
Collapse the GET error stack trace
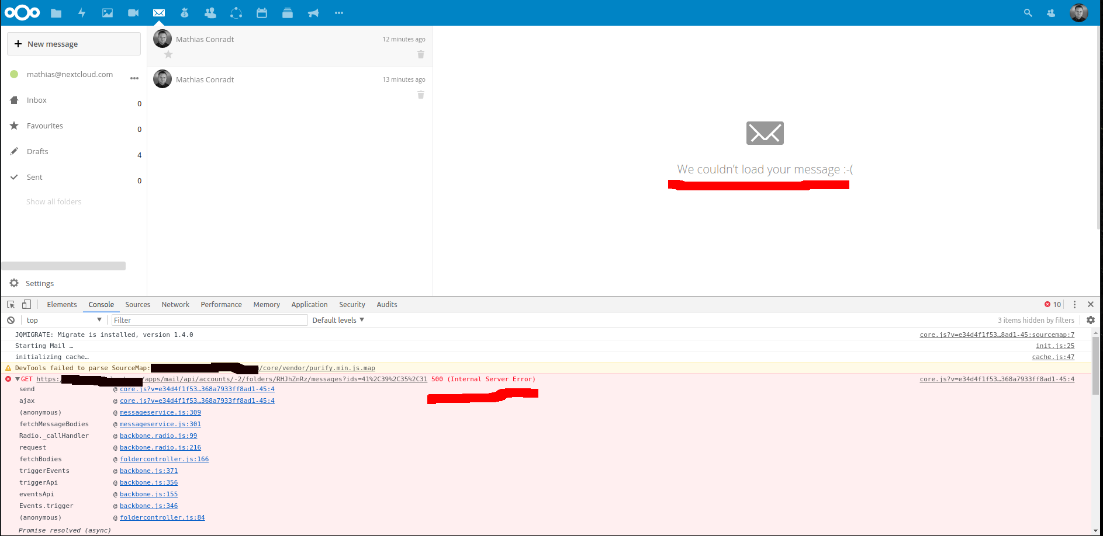click(18, 380)
